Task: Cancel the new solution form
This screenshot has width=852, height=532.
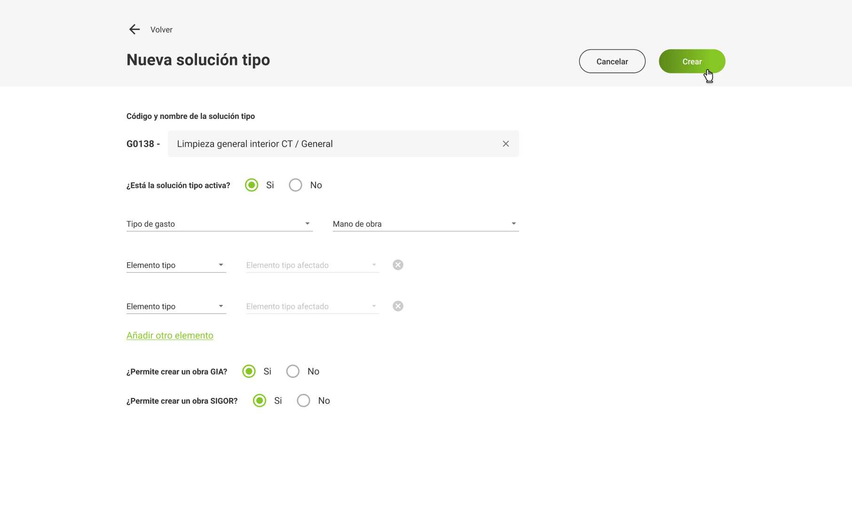Action: click(x=612, y=61)
